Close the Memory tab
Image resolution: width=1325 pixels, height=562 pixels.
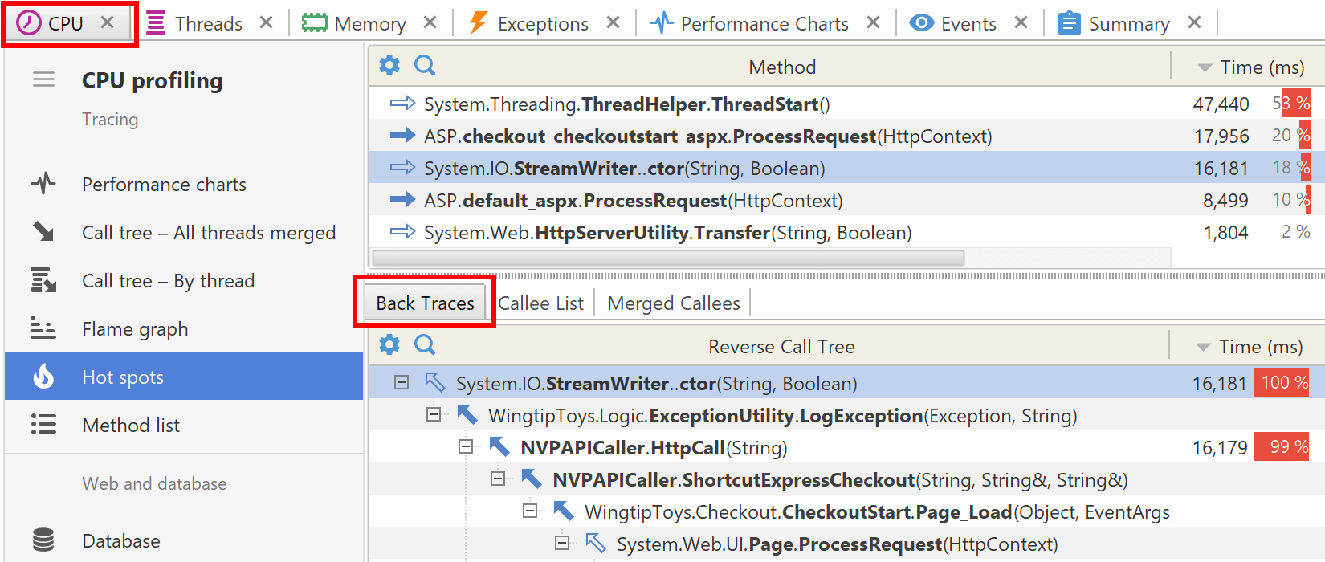430,23
